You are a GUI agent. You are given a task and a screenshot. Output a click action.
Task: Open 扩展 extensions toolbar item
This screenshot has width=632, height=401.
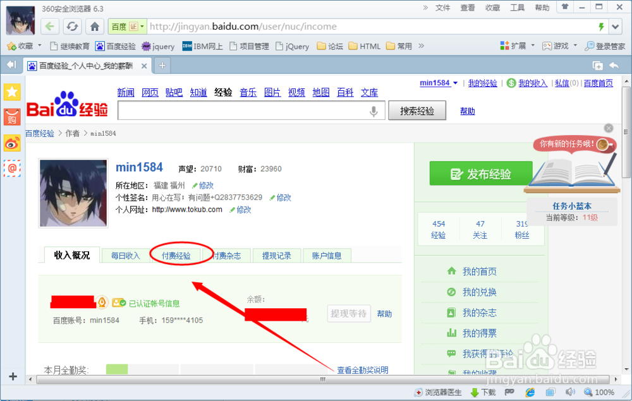513,46
